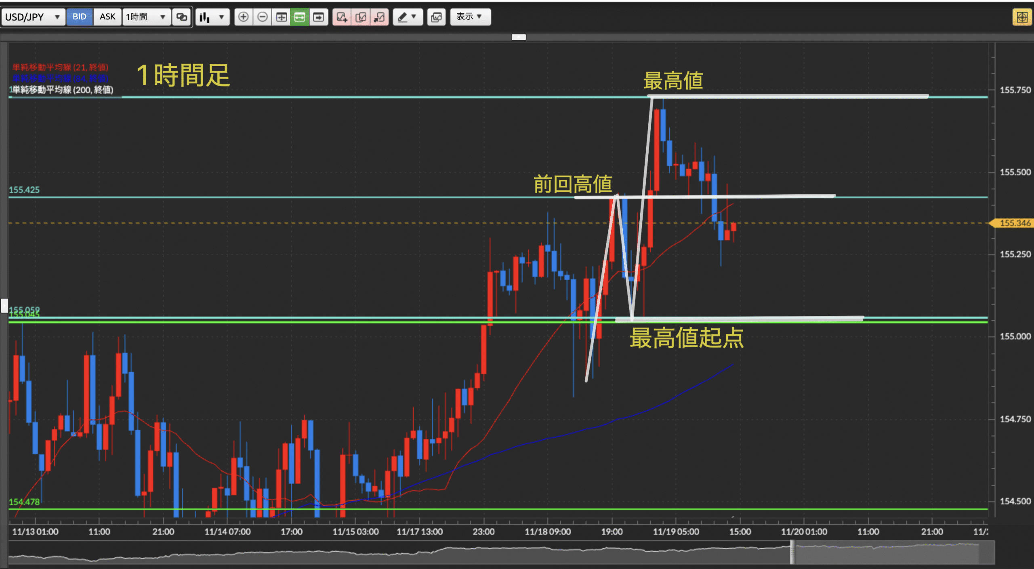Click the add new chart icon

tap(342, 17)
